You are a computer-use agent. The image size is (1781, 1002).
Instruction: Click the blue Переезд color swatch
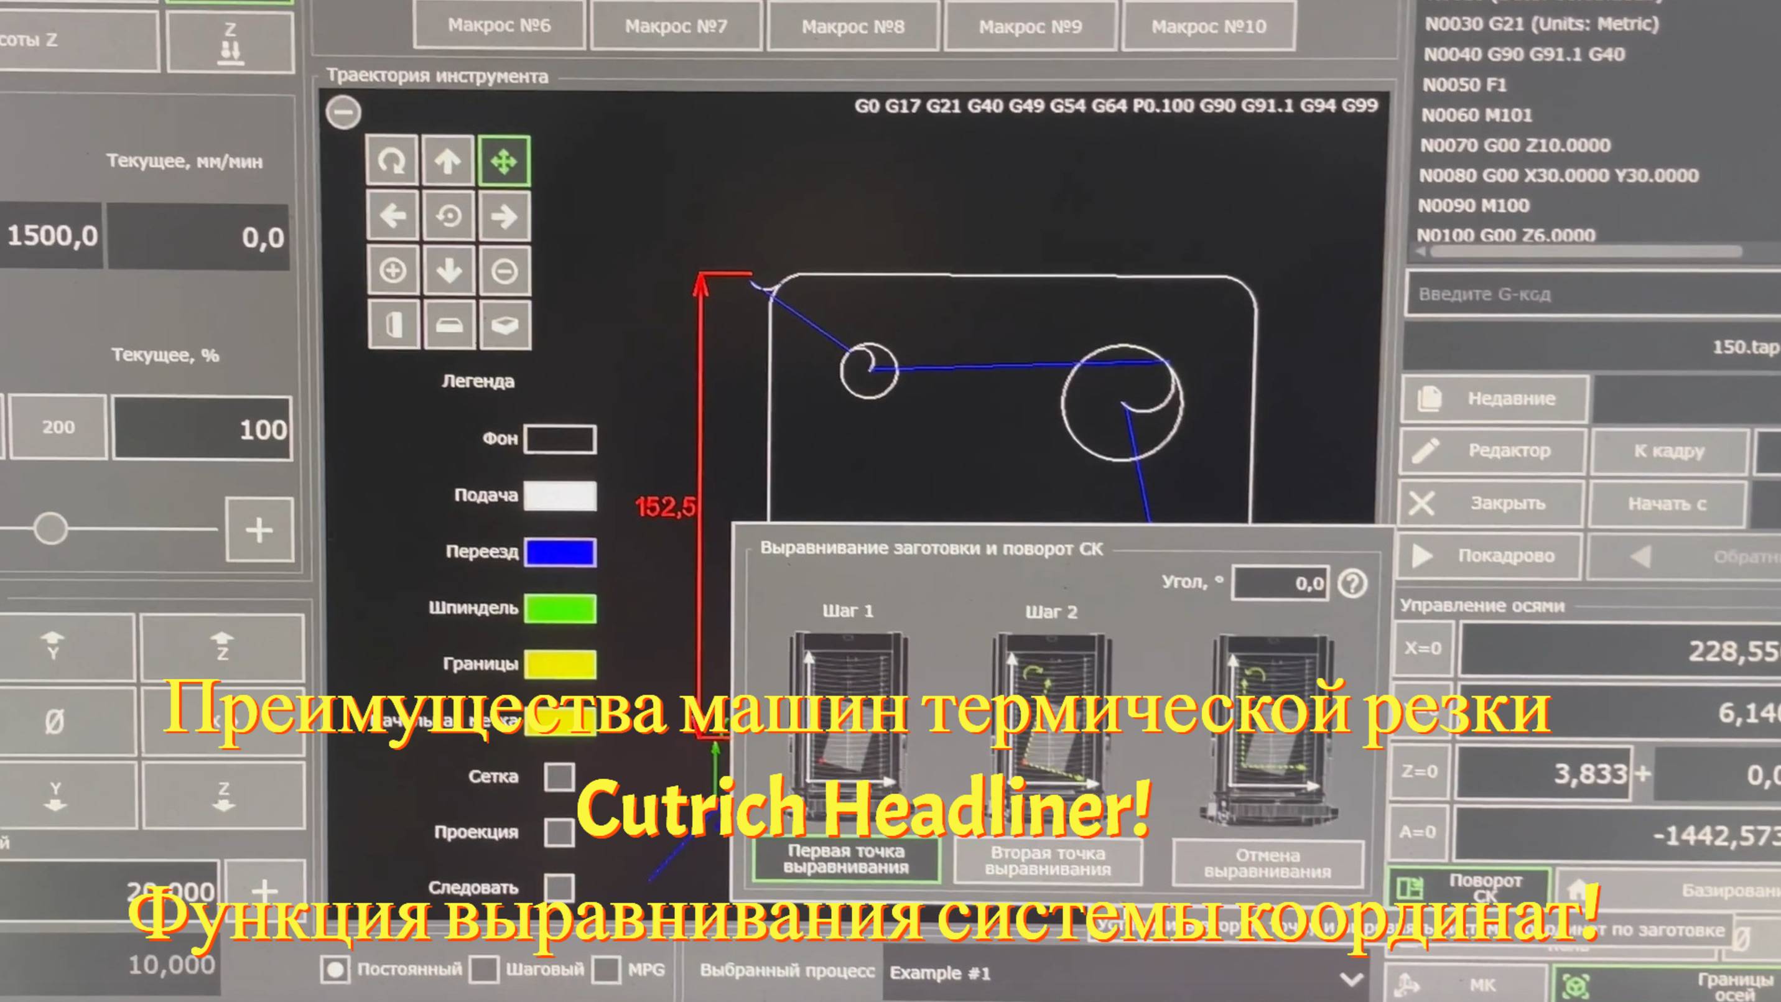560,553
